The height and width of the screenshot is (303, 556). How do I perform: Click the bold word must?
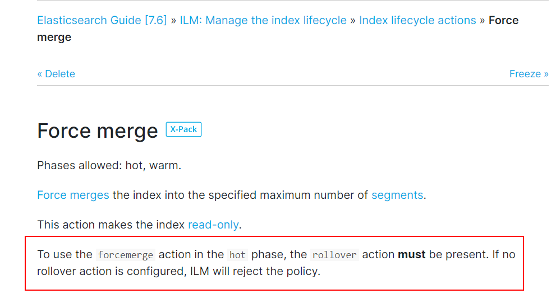tap(411, 254)
